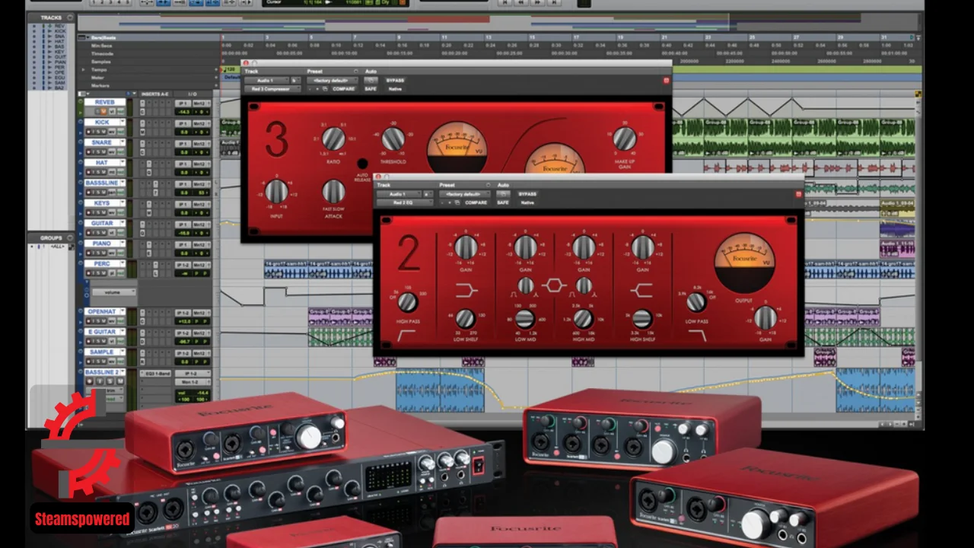Click Native in the Red 2 EQ window

click(527, 203)
